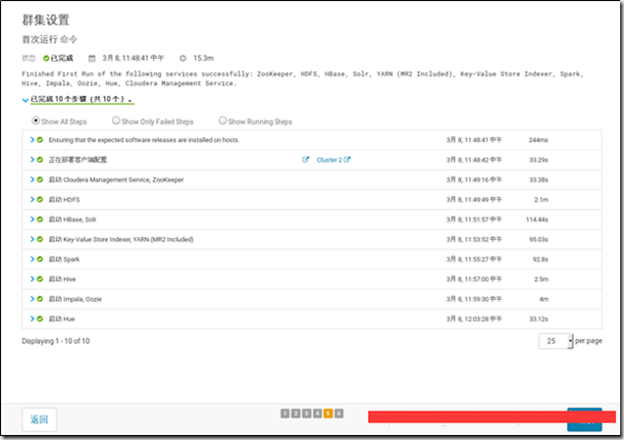Collapse the 已完成 10 个步骤 section chevron
624x440 pixels.
pos(26,100)
